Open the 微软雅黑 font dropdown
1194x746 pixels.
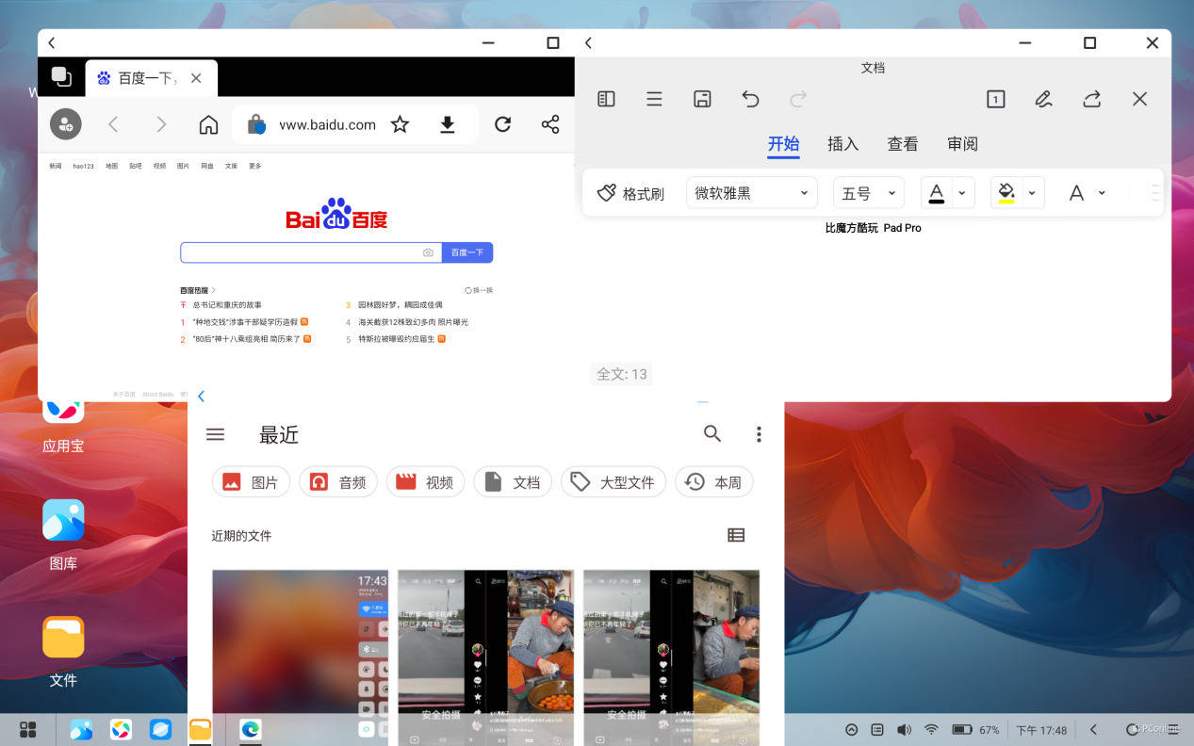[x=751, y=193]
